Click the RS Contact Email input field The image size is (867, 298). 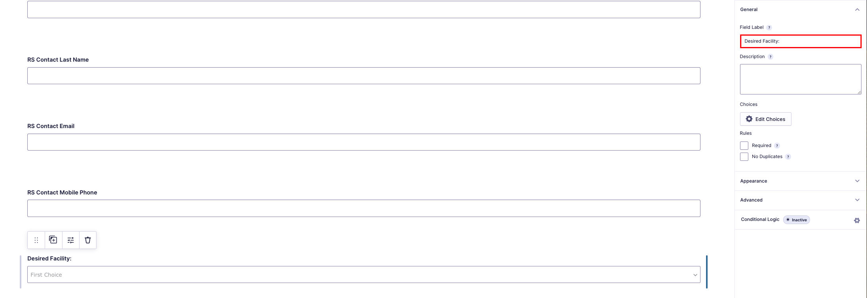click(x=363, y=141)
